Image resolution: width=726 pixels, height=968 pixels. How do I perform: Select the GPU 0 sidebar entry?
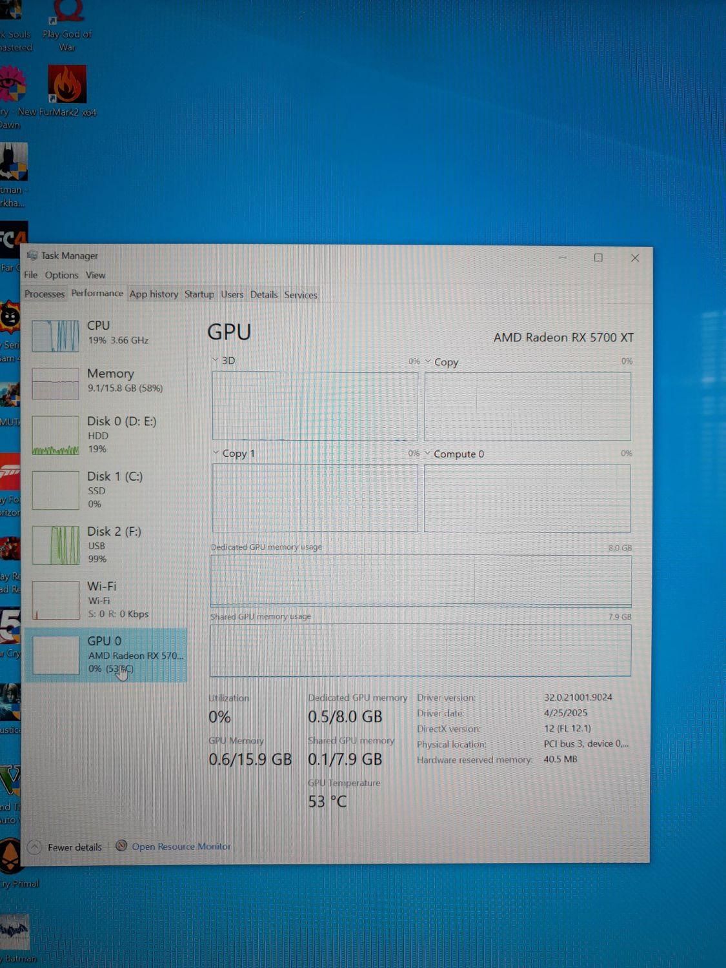(106, 655)
